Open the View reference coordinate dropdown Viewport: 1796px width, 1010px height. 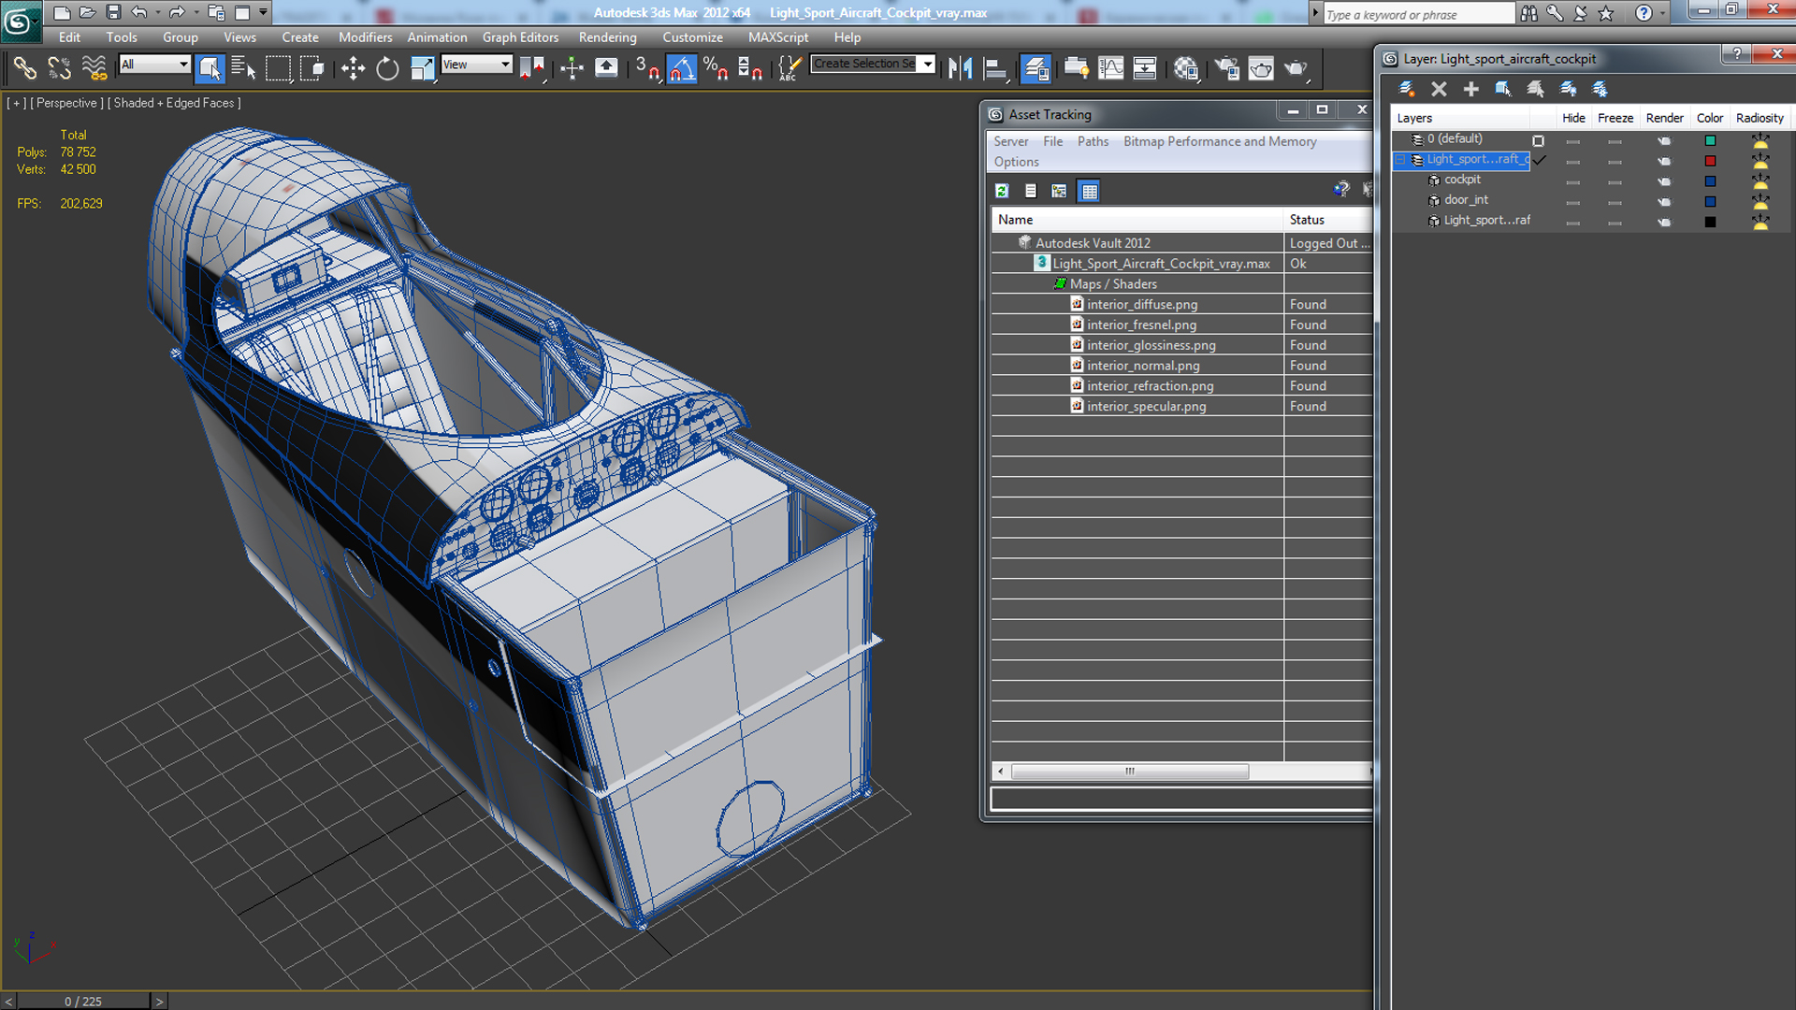pos(505,64)
